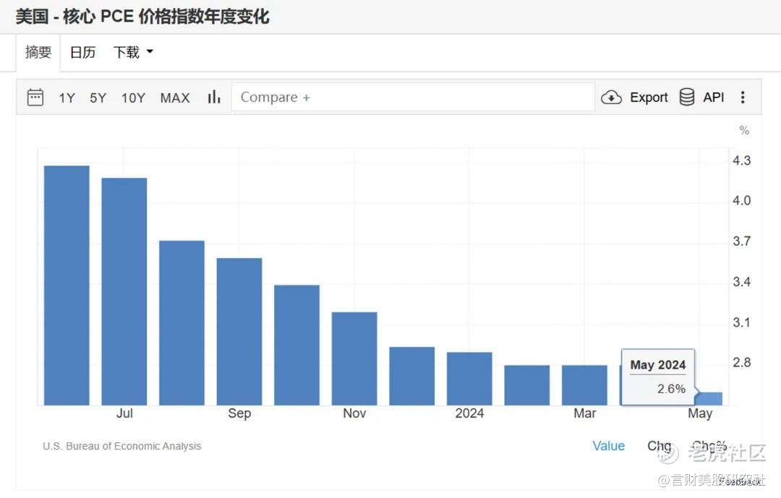Switch to the 摘要 tab
Image resolution: width=781 pixels, height=498 pixels.
[x=38, y=52]
